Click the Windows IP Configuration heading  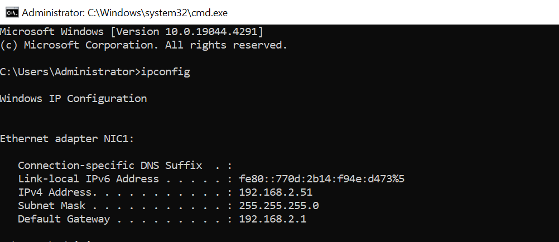(x=74, y=99)
